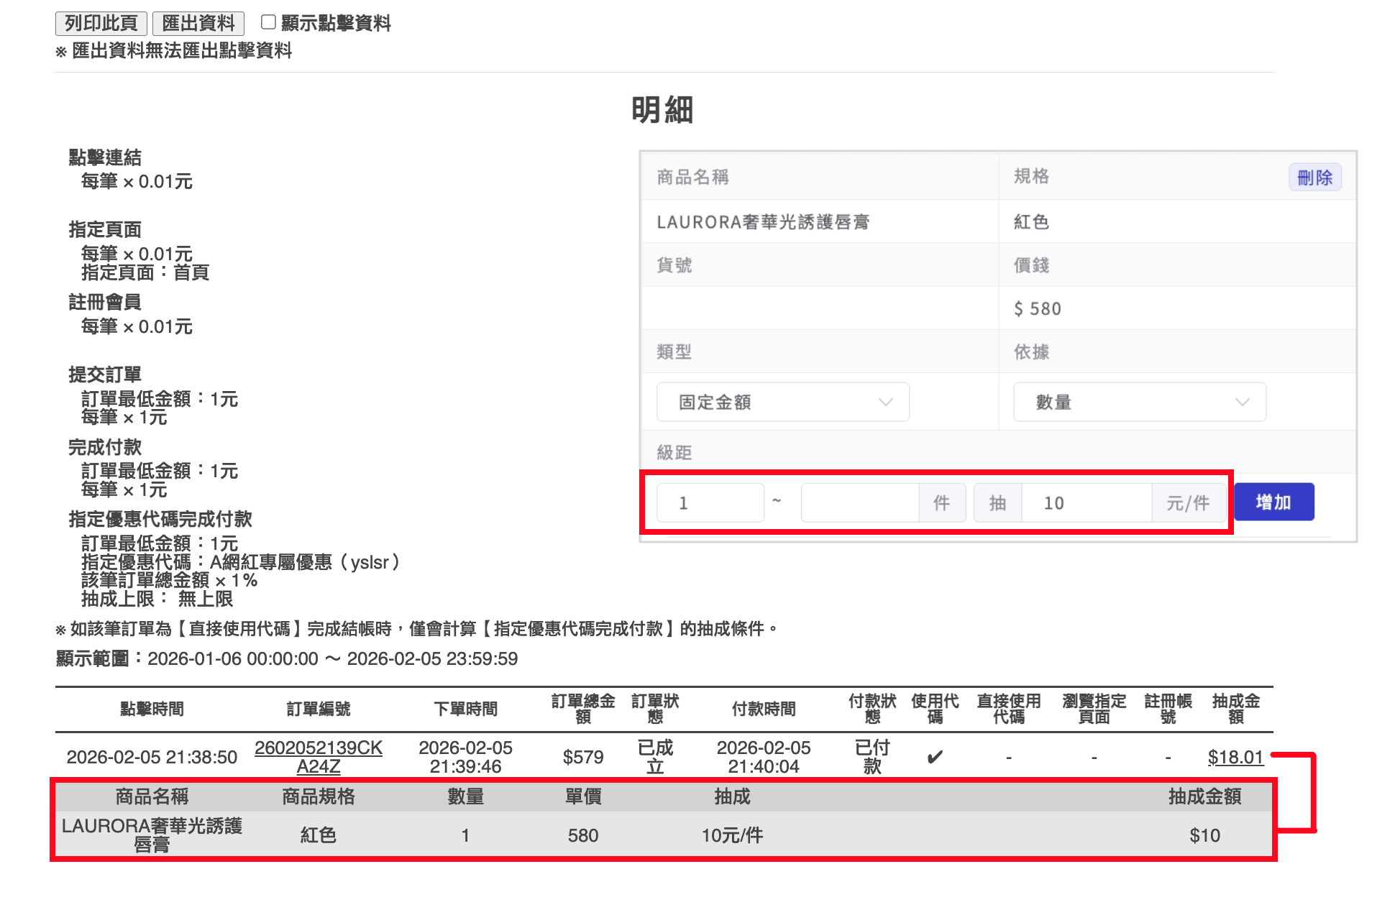Click the 列印此頁 print button
The image size is (1395, 910).
[101, 23]
